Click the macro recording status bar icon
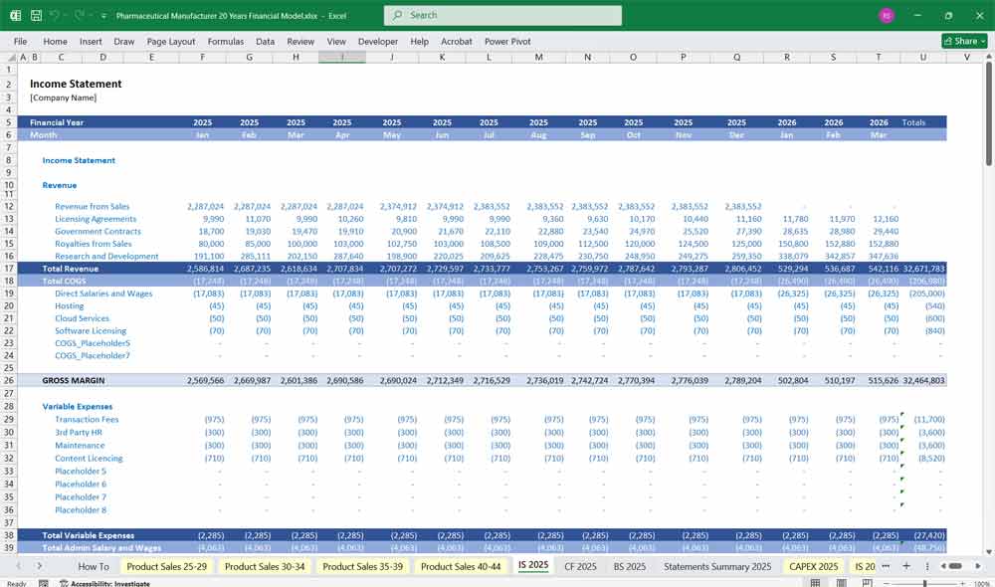This screenshot has width=995, height=587. 43,583
